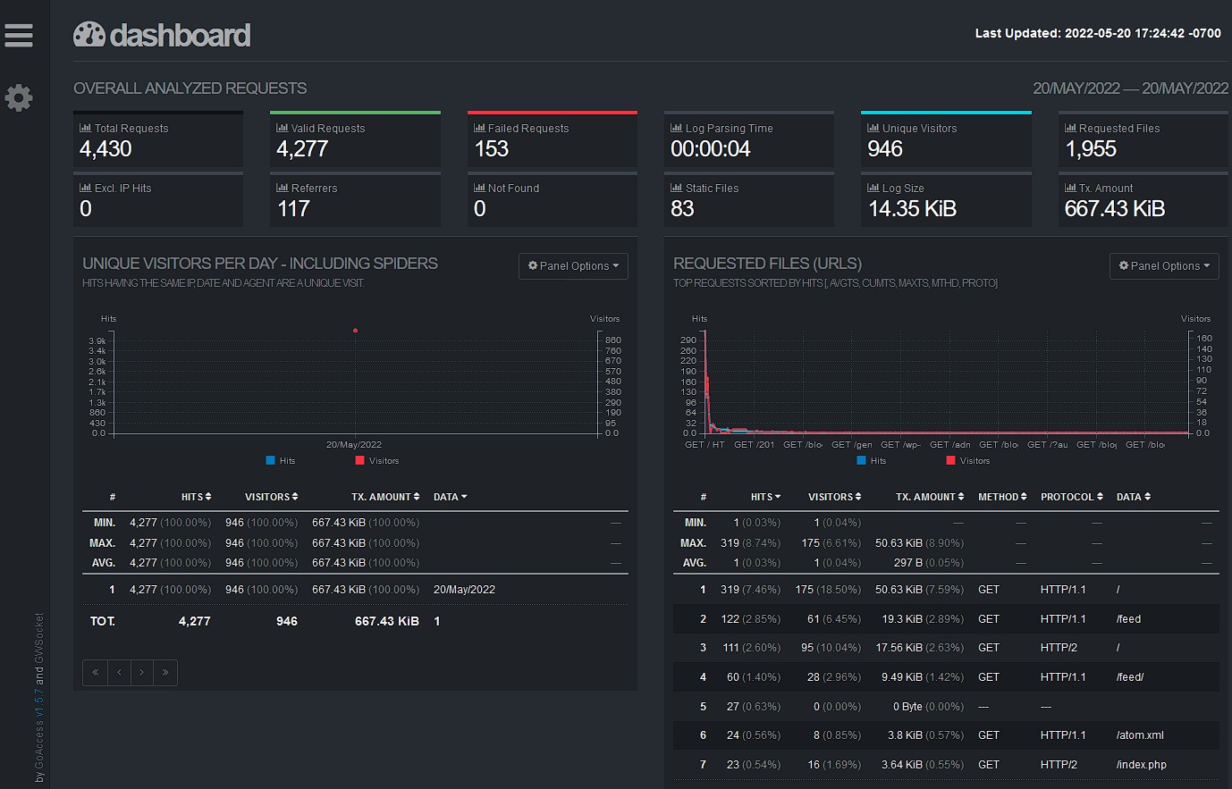Sort requested files by Method column

(1002, 497)
